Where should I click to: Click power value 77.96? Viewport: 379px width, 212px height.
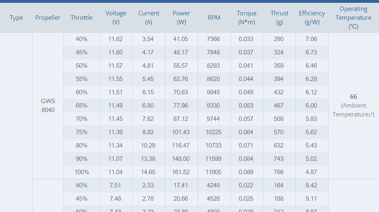(181, 106)
